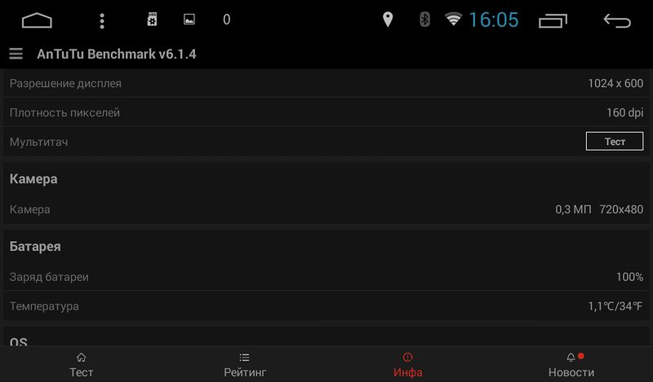Tap the 16:05 clock
The height and width of the screenshot is (382, 653).
(x=494, y=20)
